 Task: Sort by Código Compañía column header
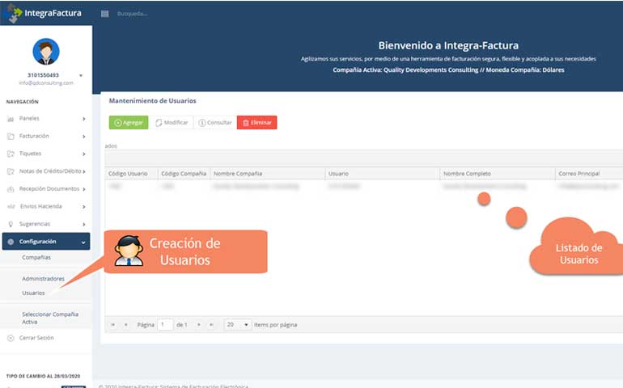(184, 174)
